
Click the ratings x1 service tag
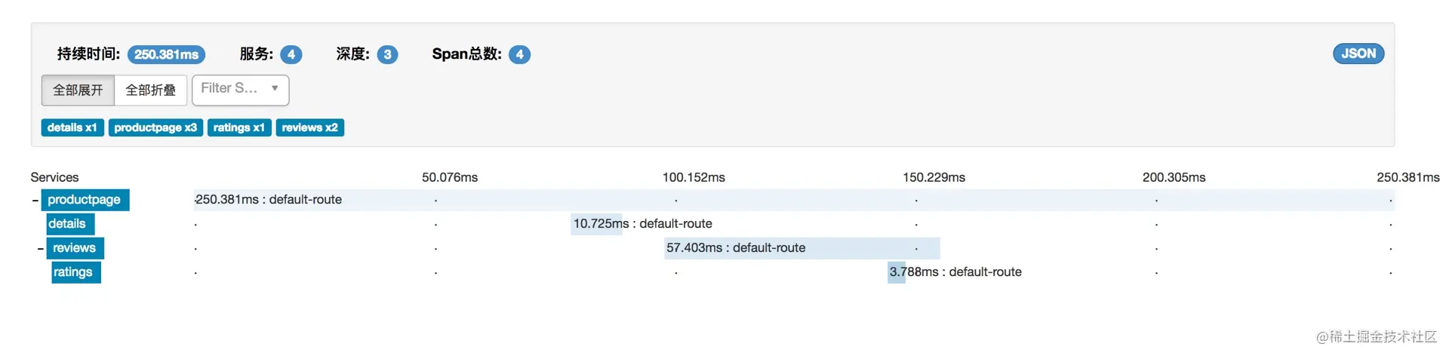239,127
